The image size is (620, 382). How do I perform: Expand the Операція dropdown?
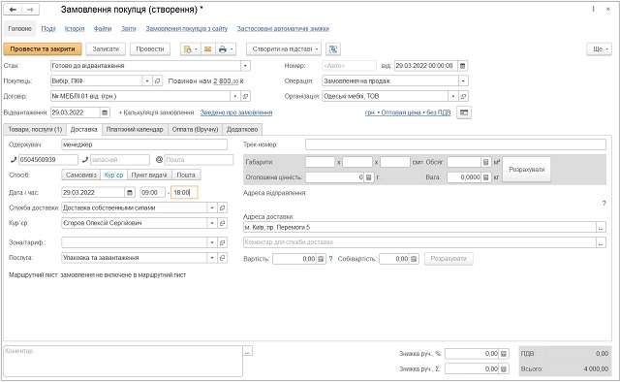coord(463,81)
